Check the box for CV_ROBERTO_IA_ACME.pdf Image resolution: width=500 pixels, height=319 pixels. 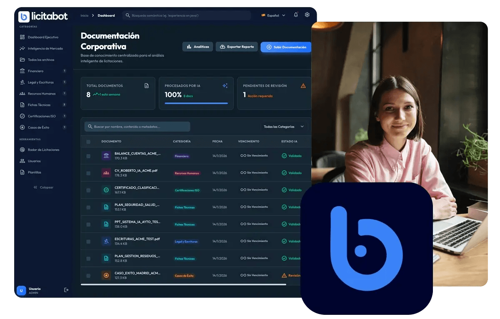tap(88, 173)
